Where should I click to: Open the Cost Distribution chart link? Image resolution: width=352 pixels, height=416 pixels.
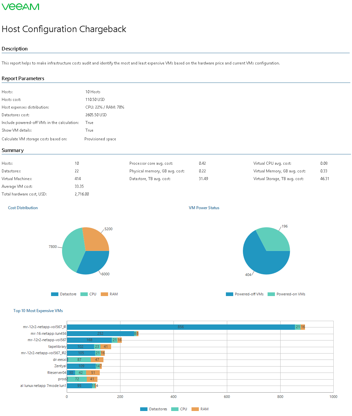coord(23,207)
